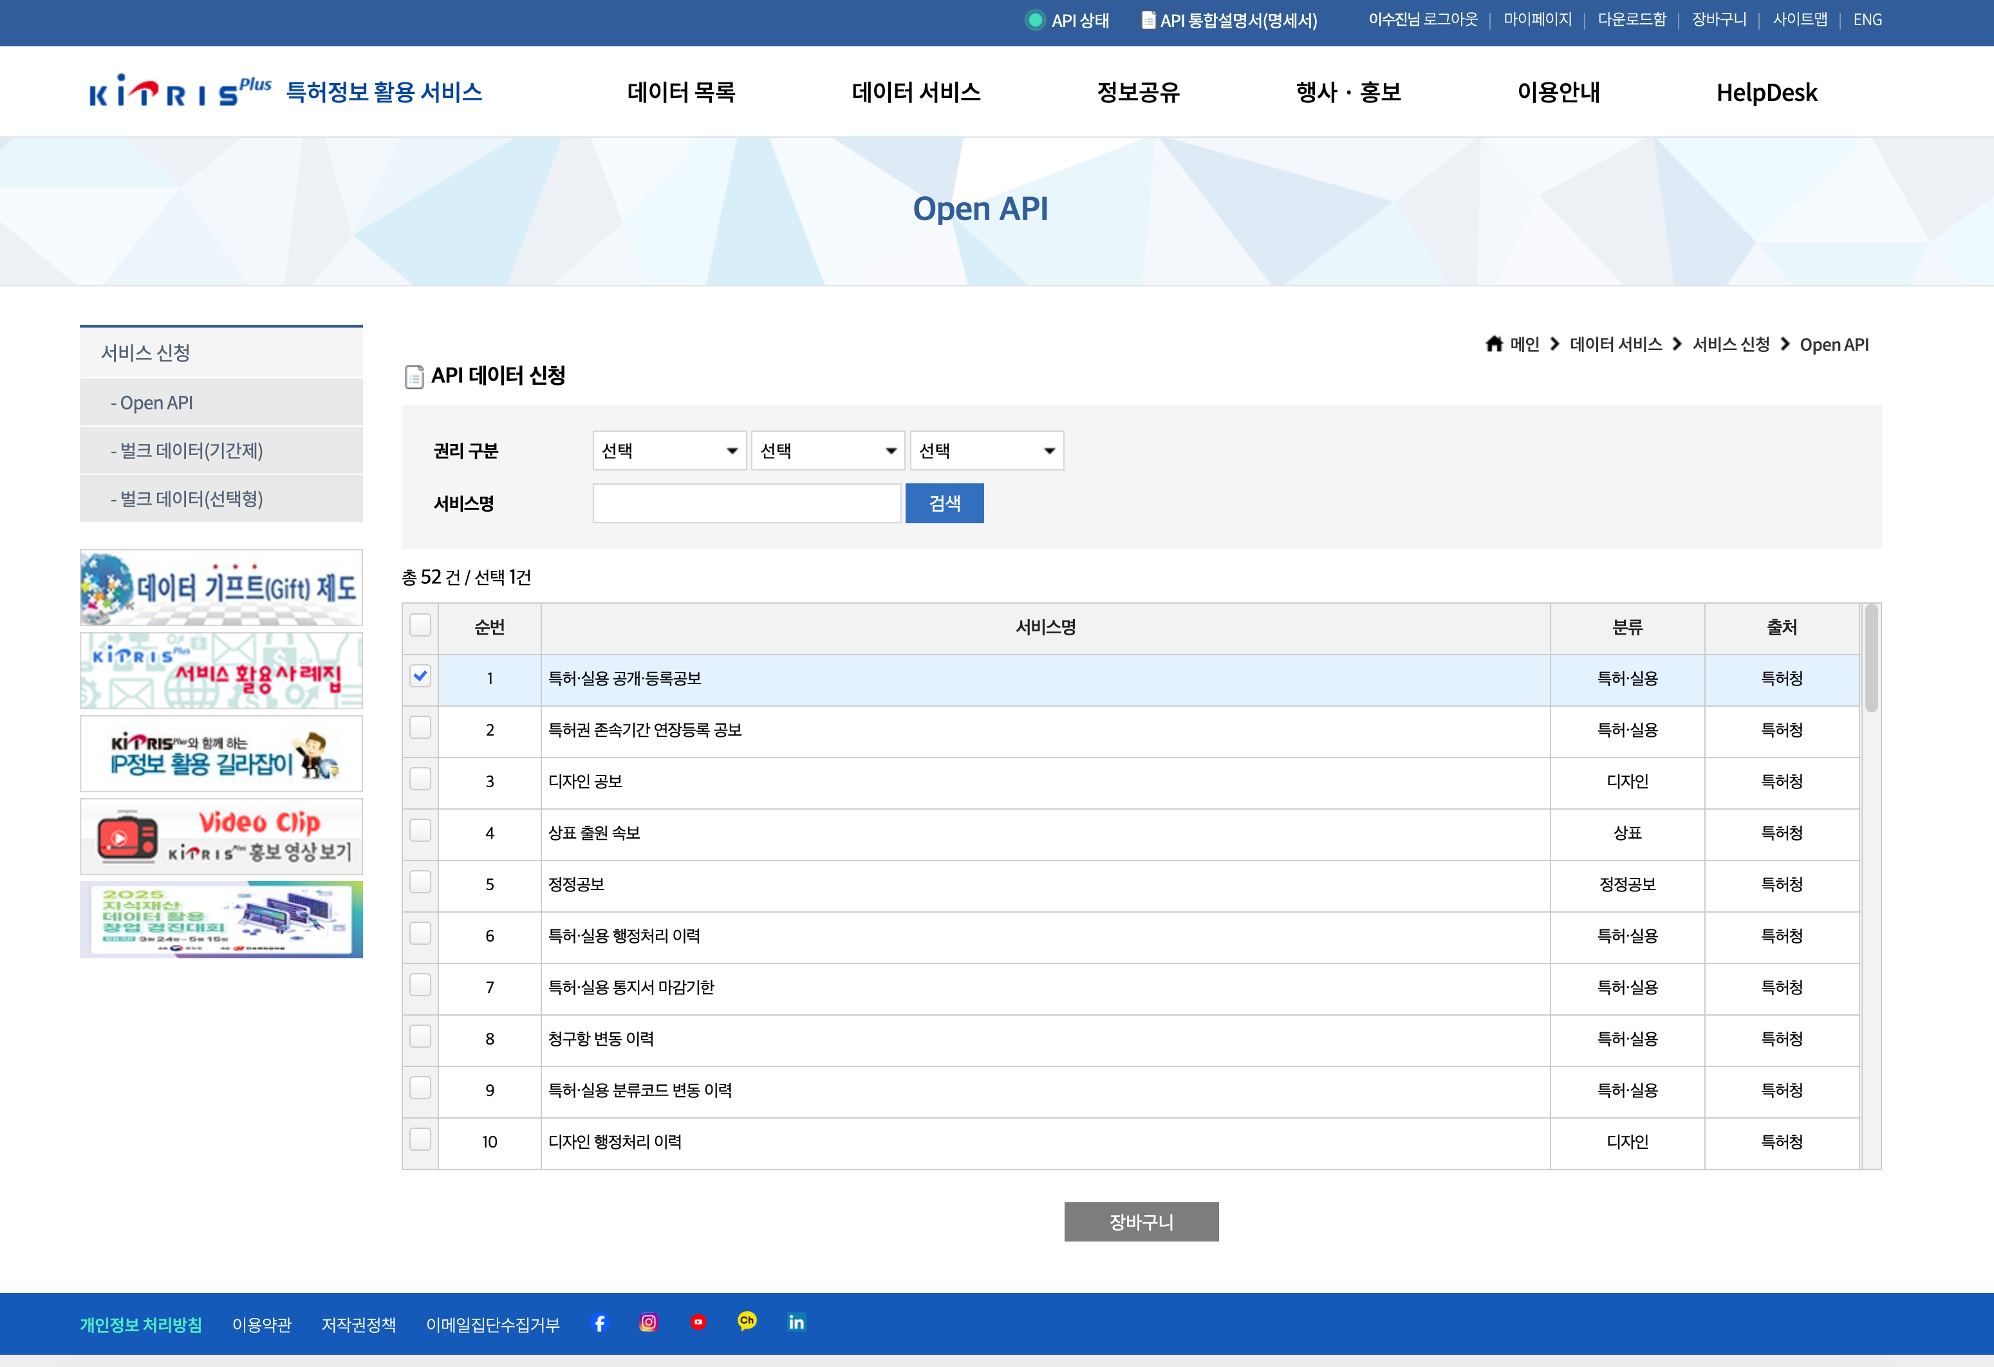The image size is (1994, 1367).
Task: Open API 통합설명서 document icon link
Action: tap(1148, 20)
